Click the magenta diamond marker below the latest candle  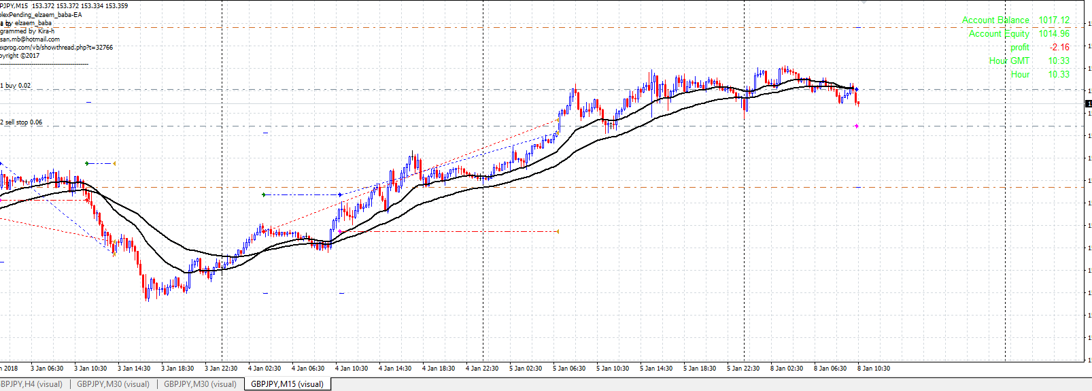tap(856, 126)
